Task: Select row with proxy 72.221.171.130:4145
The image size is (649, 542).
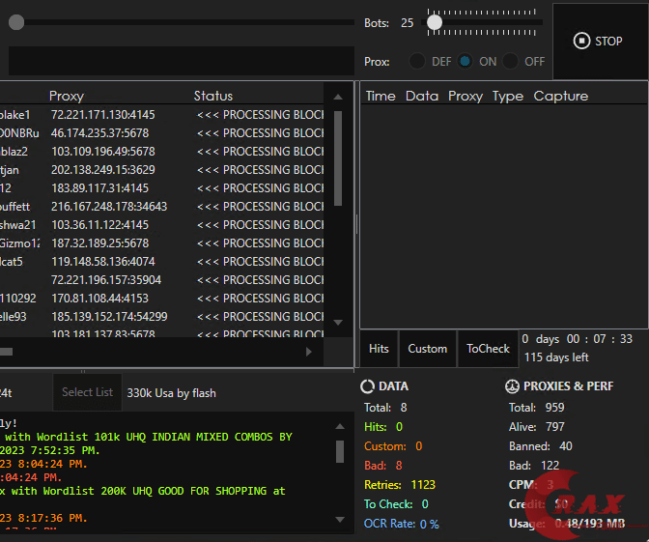Action: coord(161,115)
